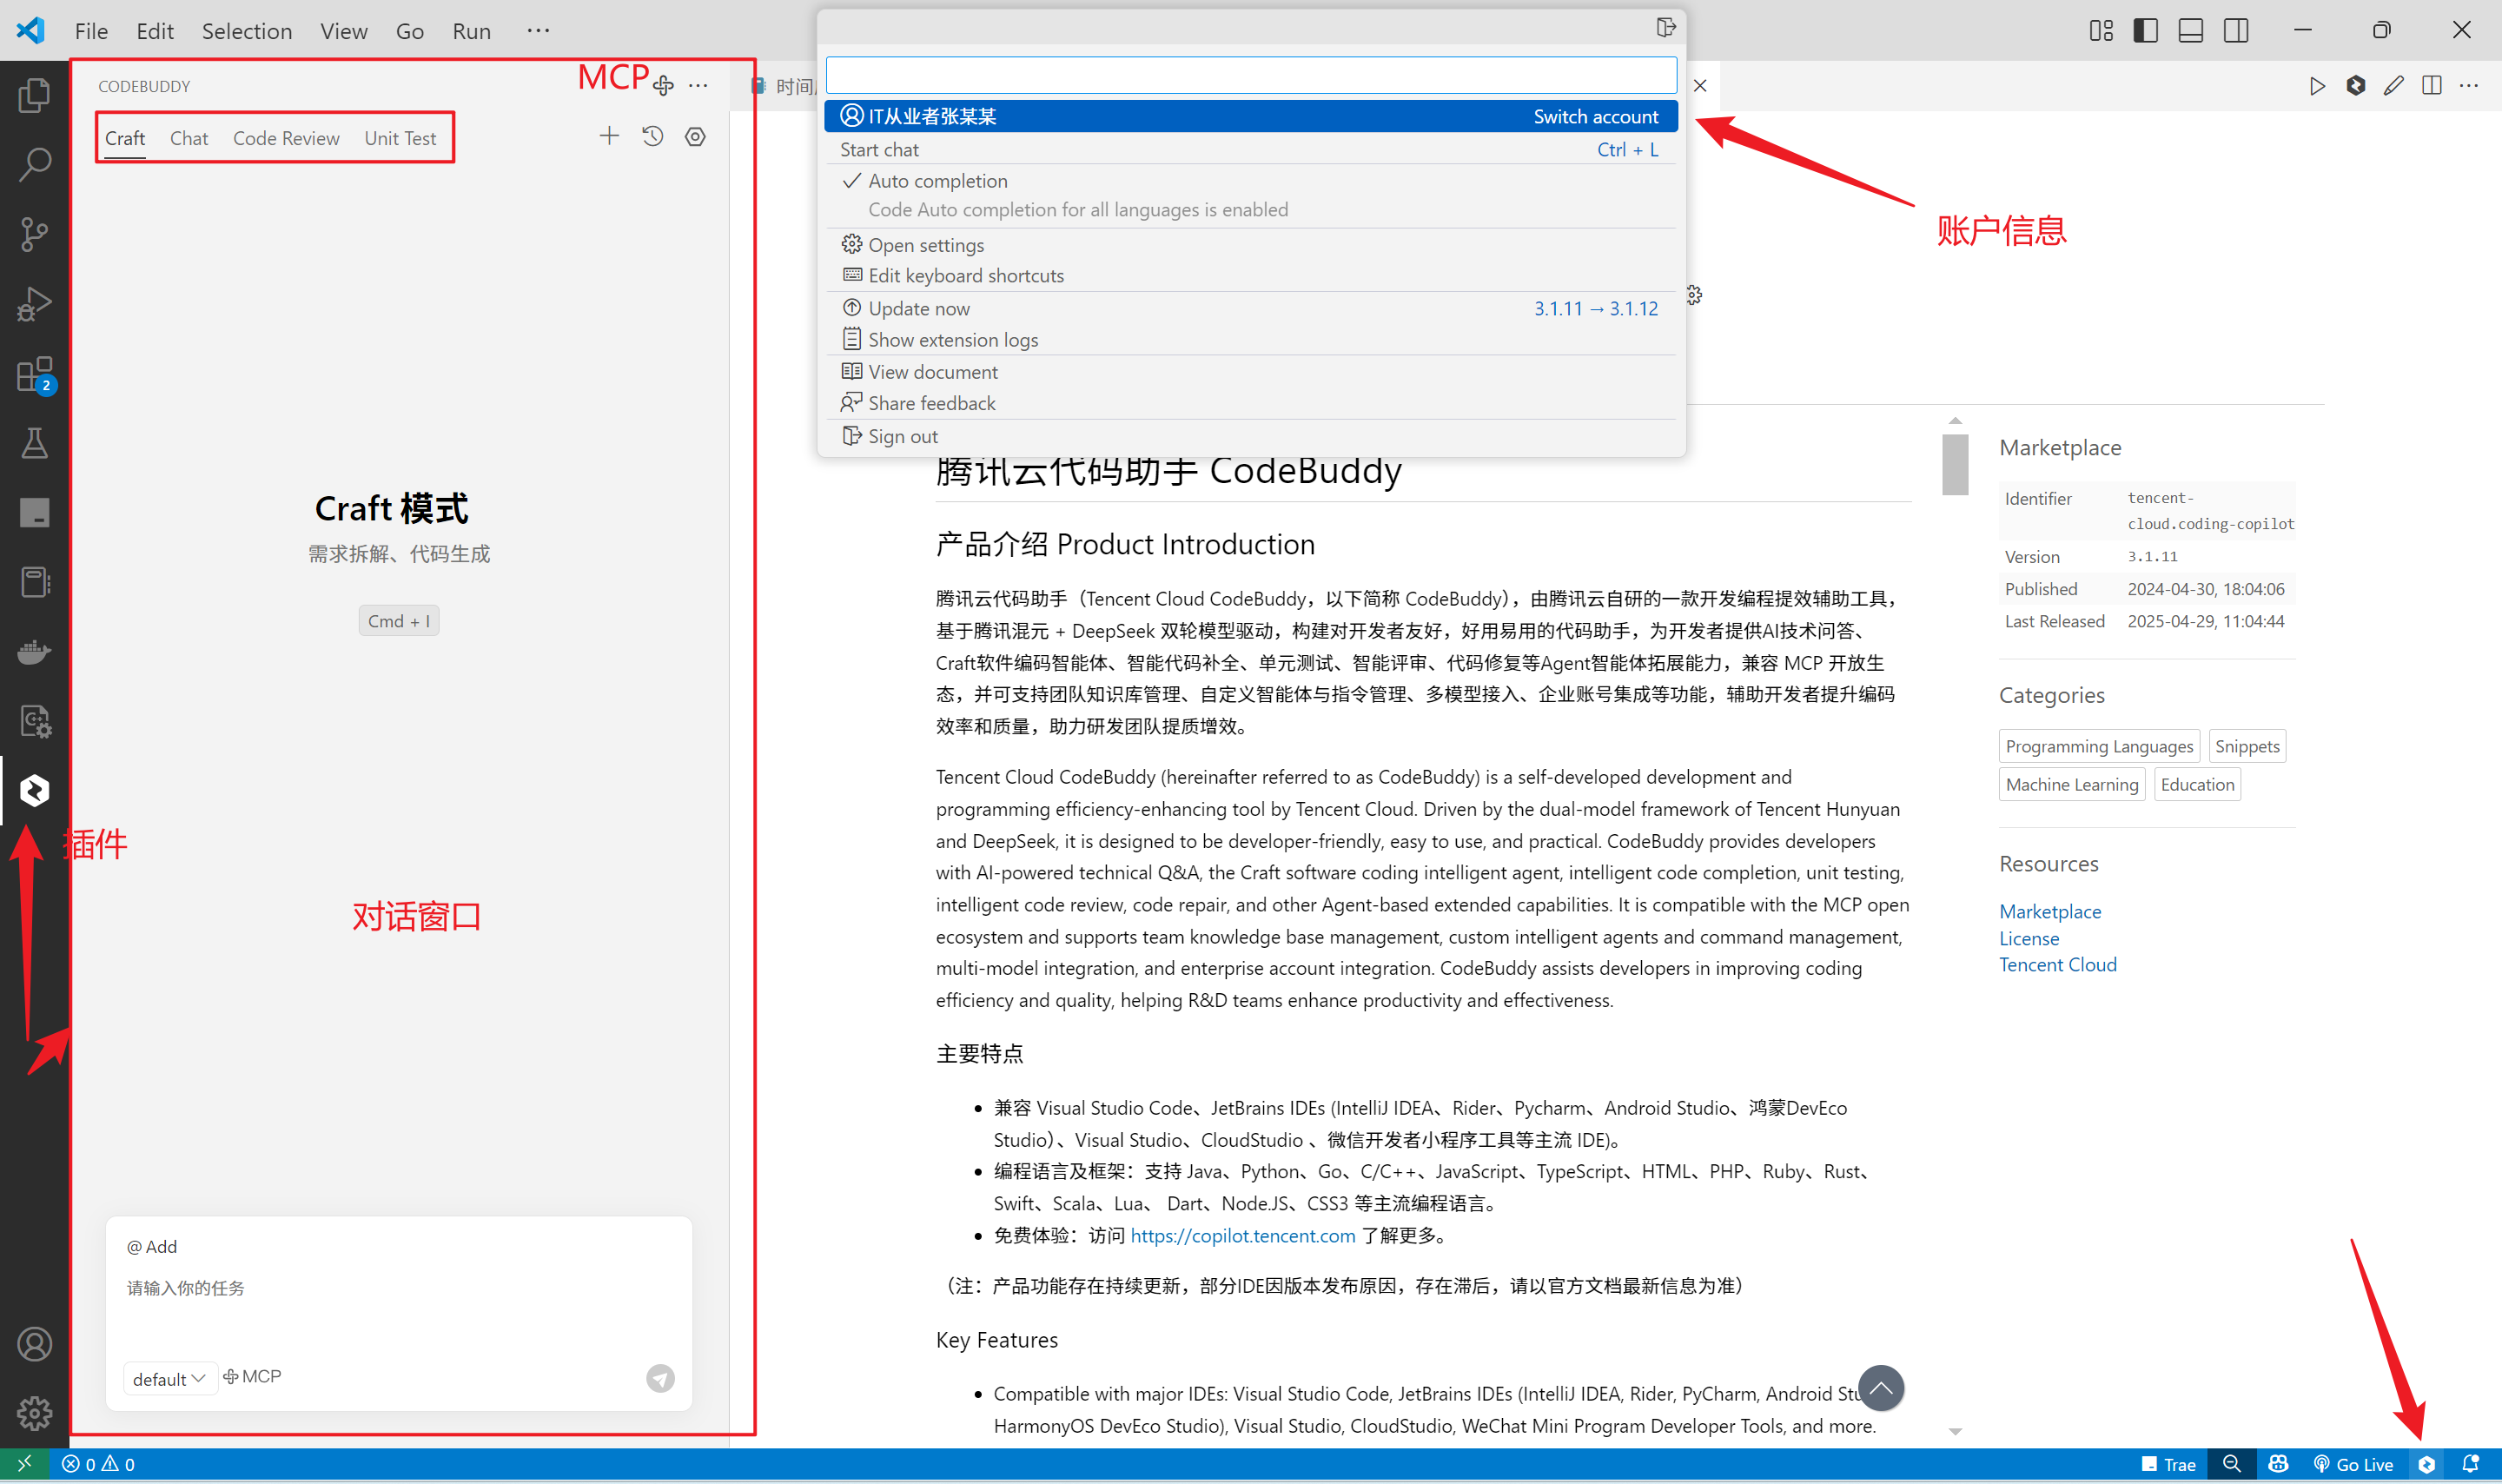Select Update now entry
The image size is (2502, 1484).
click(x=1250, y=308)
